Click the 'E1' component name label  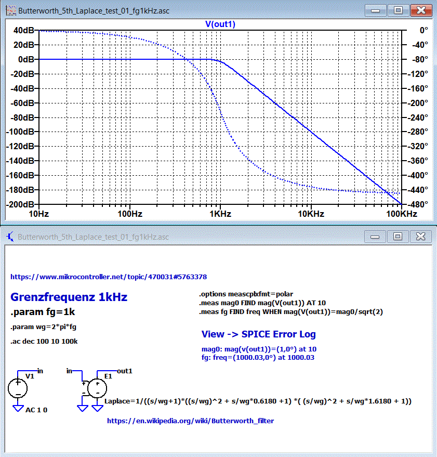pyautogui.click(x=108, y=376)
